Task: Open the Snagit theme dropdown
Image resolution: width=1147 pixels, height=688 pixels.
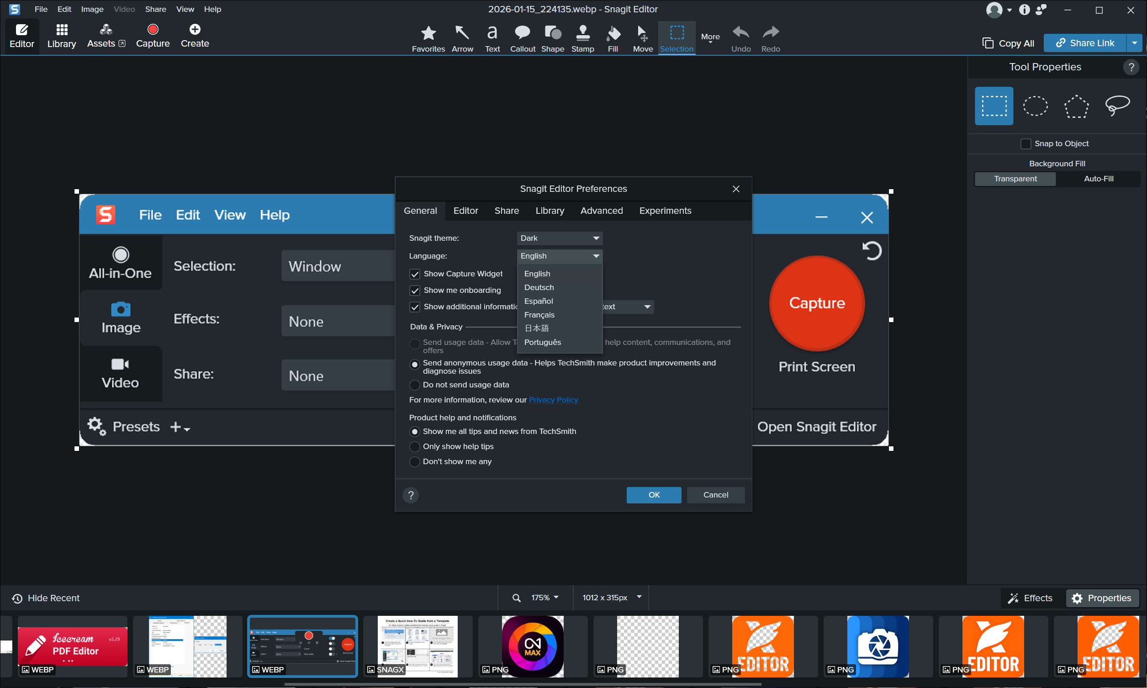Action: (560, 238)
